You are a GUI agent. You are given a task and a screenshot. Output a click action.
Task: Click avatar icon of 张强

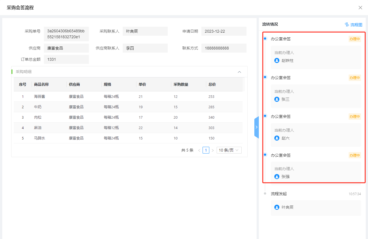point(277,177)
